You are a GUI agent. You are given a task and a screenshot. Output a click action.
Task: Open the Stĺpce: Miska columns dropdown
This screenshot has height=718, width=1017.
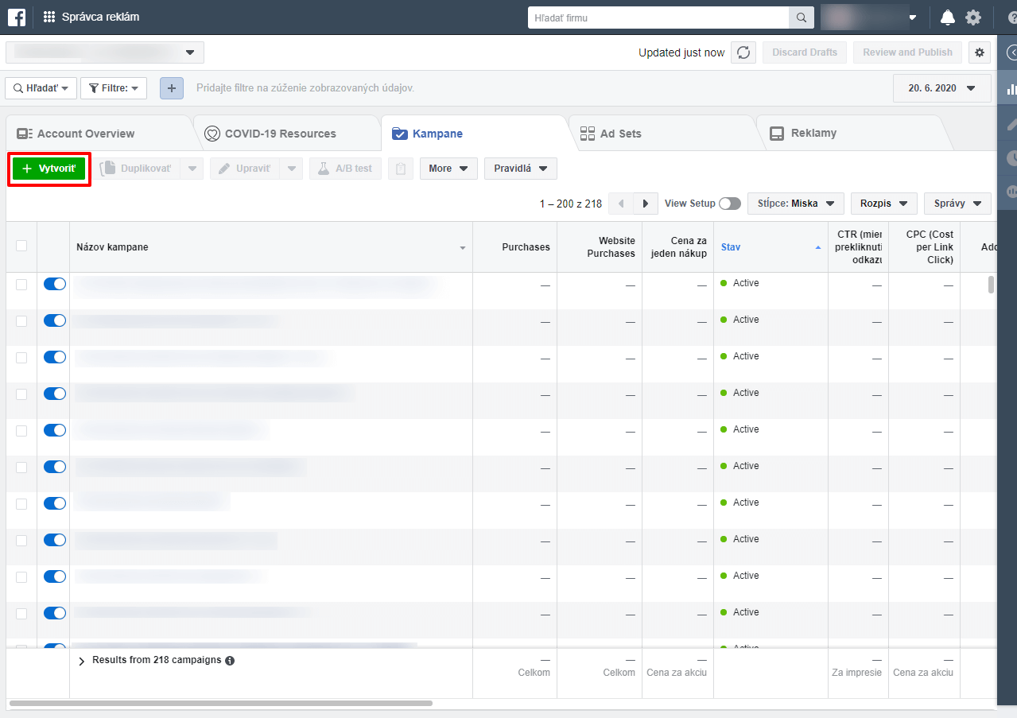coord(795,204)
